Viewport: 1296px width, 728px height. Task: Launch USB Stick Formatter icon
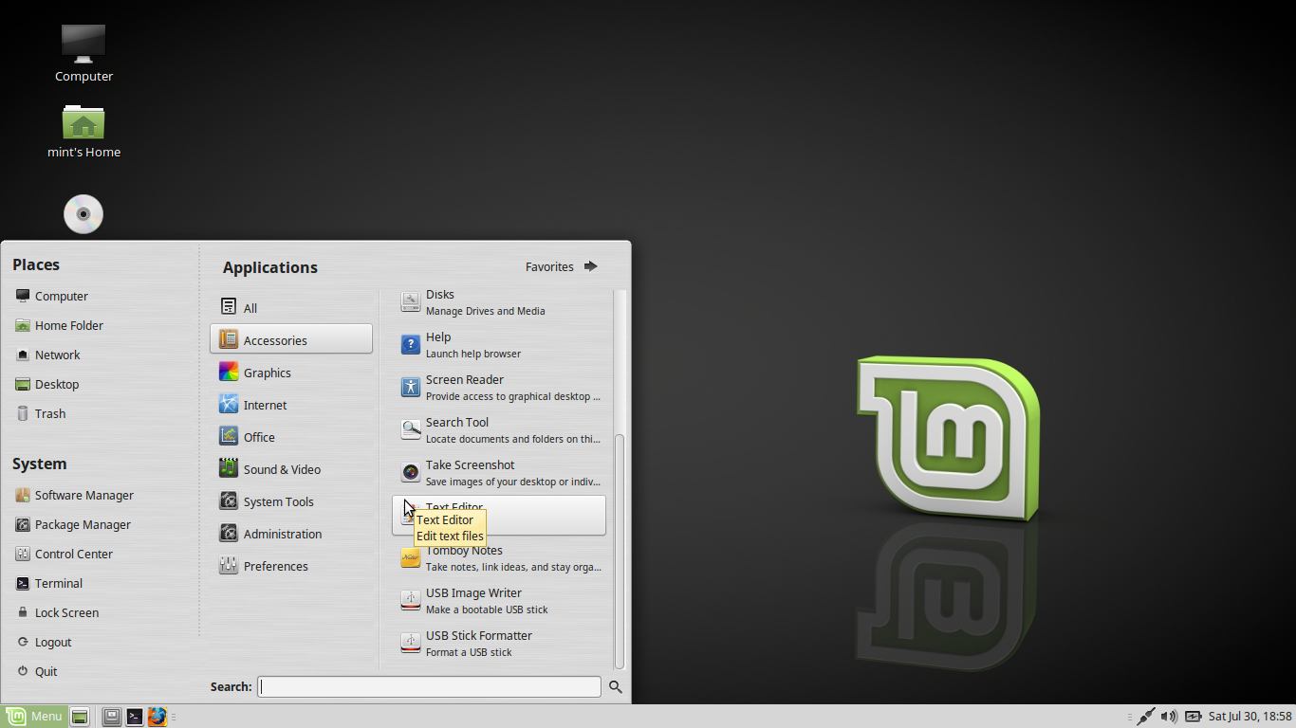[410, 644]
